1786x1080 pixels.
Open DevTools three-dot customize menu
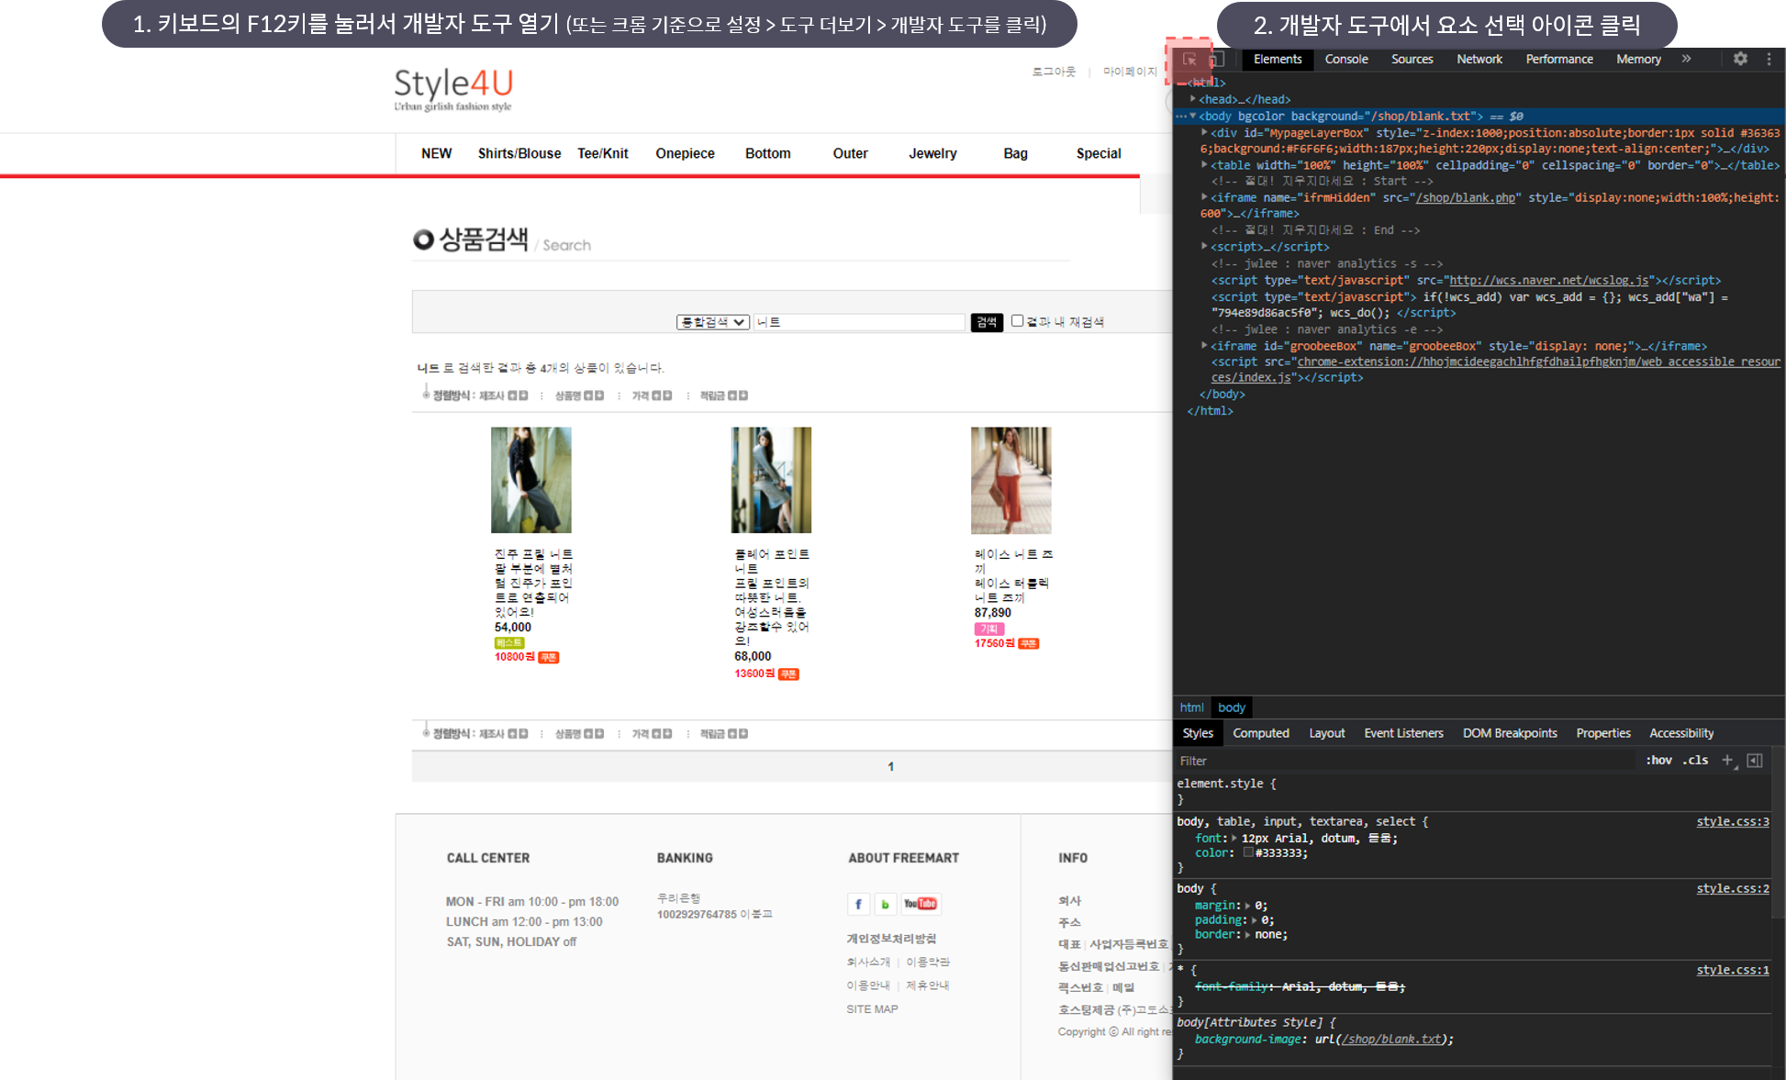coord(1769,59)
